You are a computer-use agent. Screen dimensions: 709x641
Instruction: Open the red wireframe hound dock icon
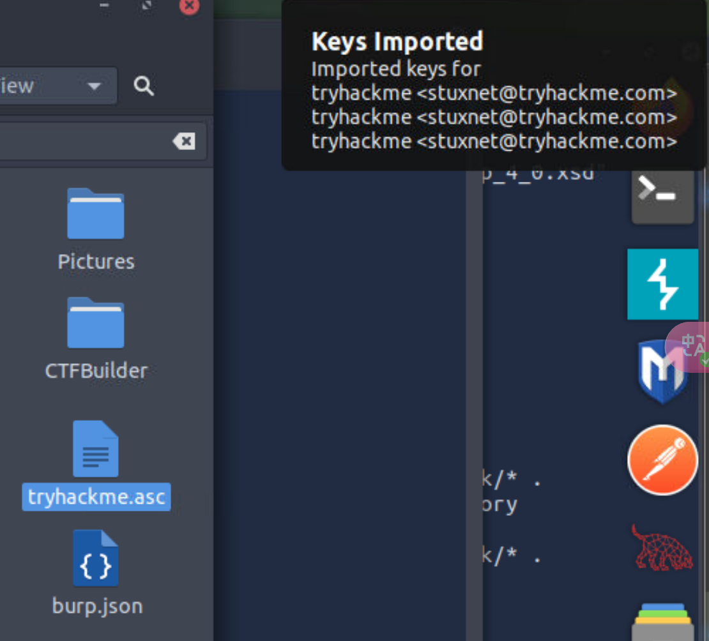coord(661,547)
